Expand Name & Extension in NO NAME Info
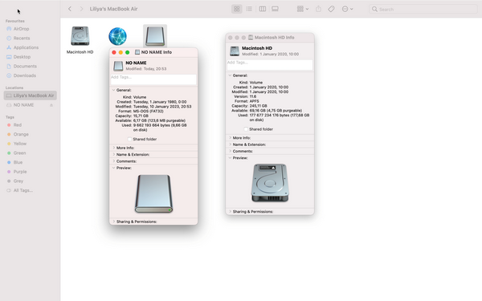 pyautogui.click(x=114, y=154)
